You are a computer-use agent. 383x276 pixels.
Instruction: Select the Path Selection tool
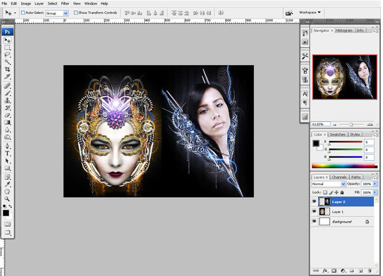[x=8, y=161]
